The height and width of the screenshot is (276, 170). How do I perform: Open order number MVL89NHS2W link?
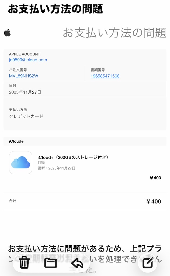(23, 76)
